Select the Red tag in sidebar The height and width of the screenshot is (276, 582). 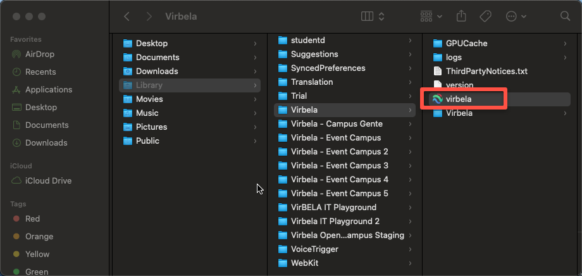(x=32, y=218)
